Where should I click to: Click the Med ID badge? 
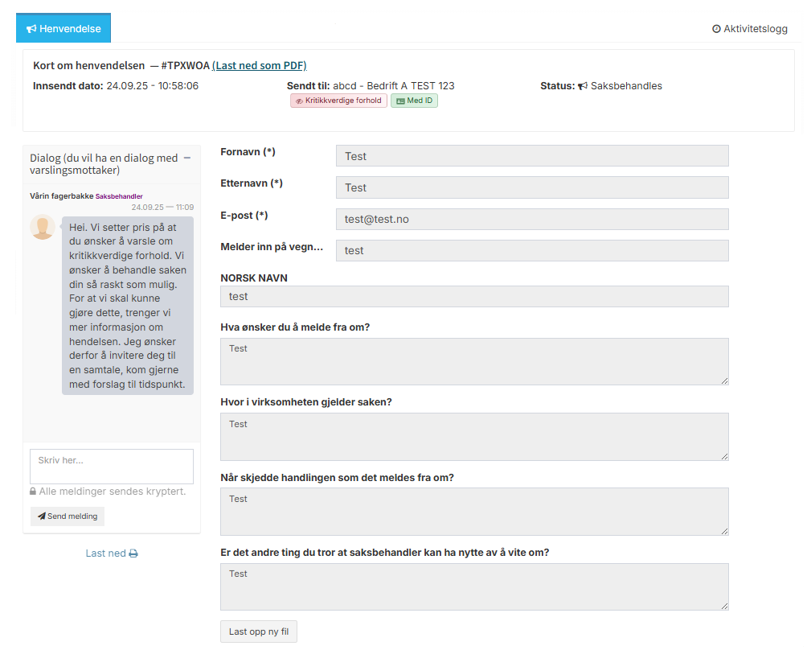point(414,101)
